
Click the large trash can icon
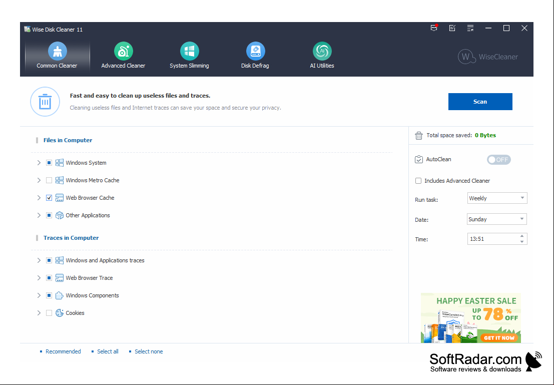pos(45,102)
